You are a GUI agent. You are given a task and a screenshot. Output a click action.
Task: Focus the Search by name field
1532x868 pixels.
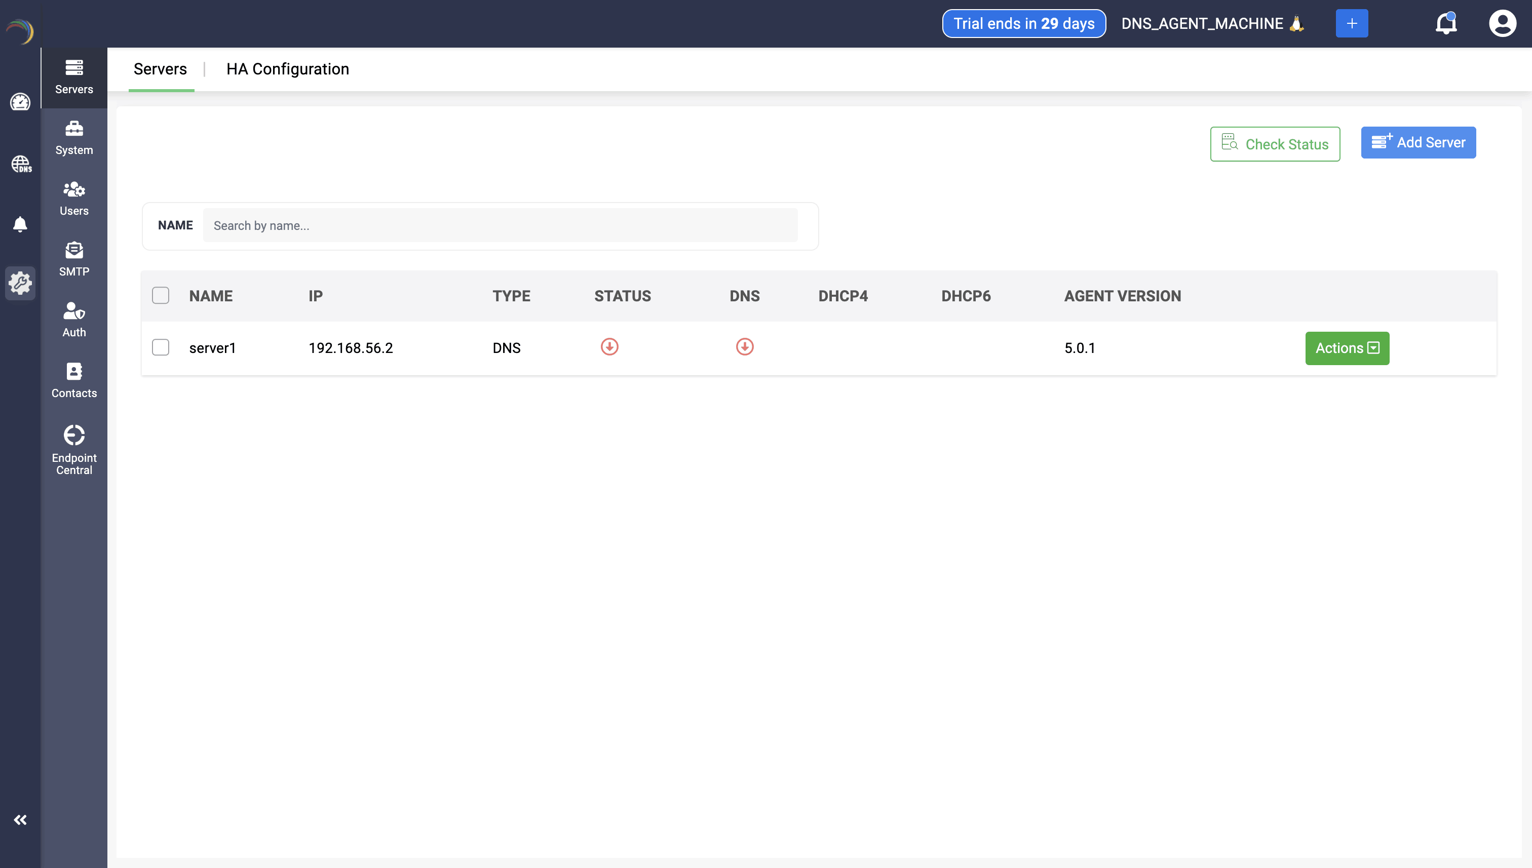pos(500,226)
